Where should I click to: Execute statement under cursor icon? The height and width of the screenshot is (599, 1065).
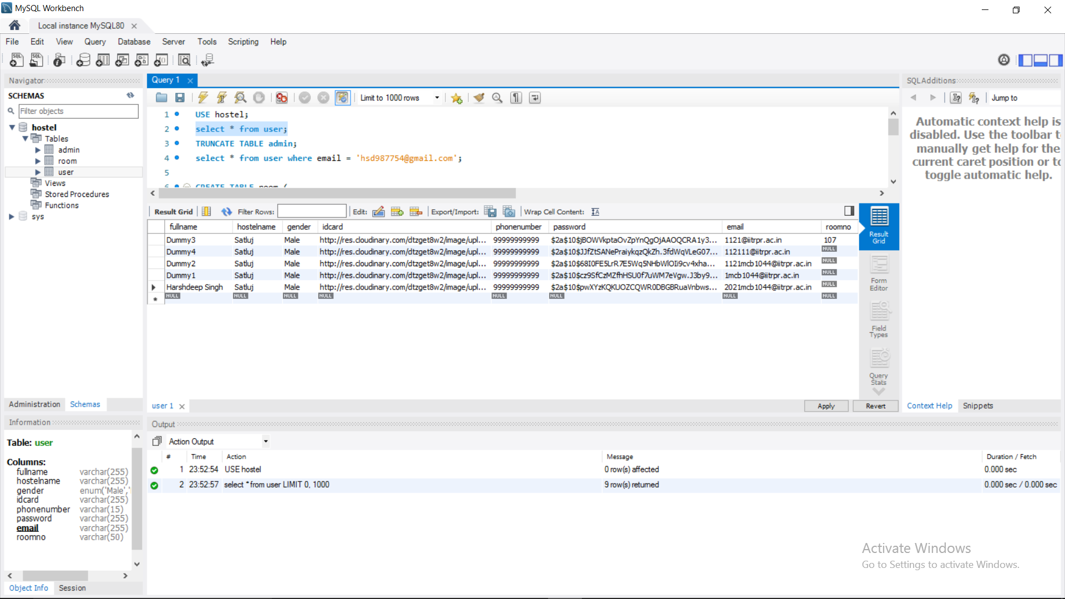[221, 98]
